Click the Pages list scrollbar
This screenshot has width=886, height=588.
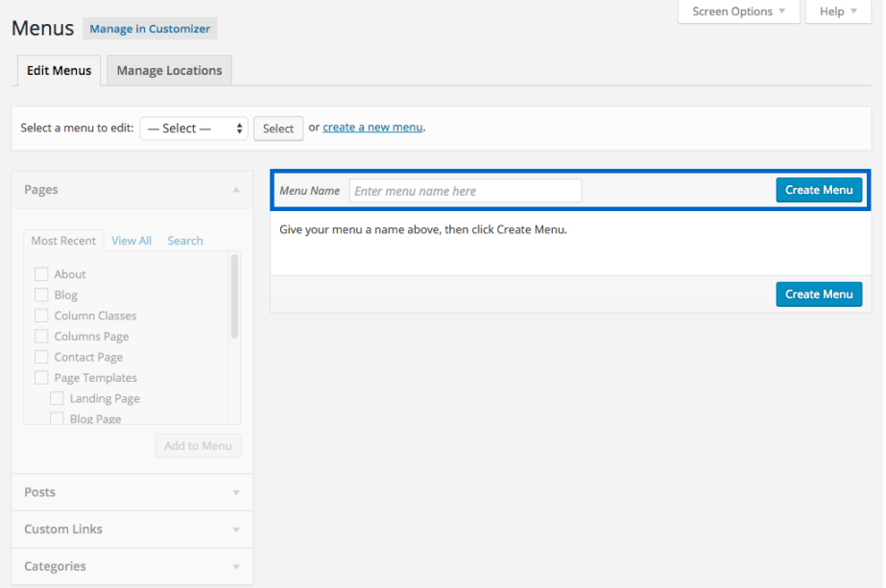coord(234,297)
